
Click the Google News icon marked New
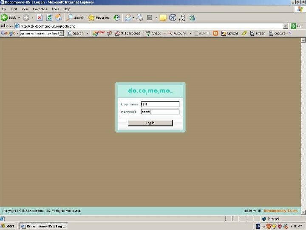(x=99, y=33)
